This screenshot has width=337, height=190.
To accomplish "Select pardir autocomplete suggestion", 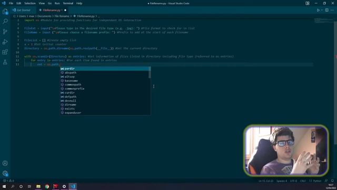I will pos(105,69).
